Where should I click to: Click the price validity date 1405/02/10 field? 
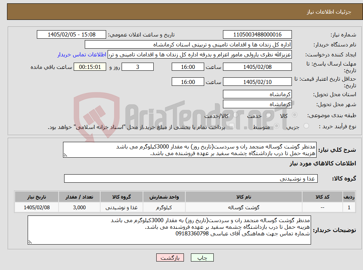257,82
